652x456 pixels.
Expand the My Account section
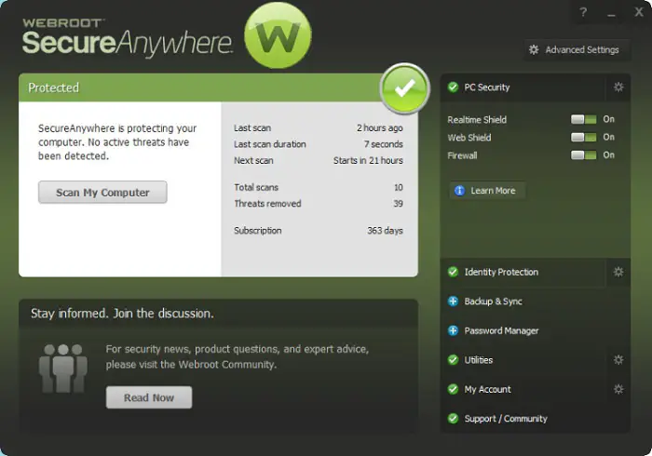click(523, 389)
